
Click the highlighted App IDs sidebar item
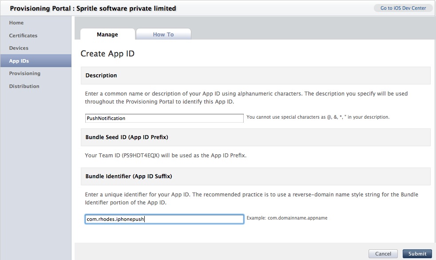pos(36,61)
